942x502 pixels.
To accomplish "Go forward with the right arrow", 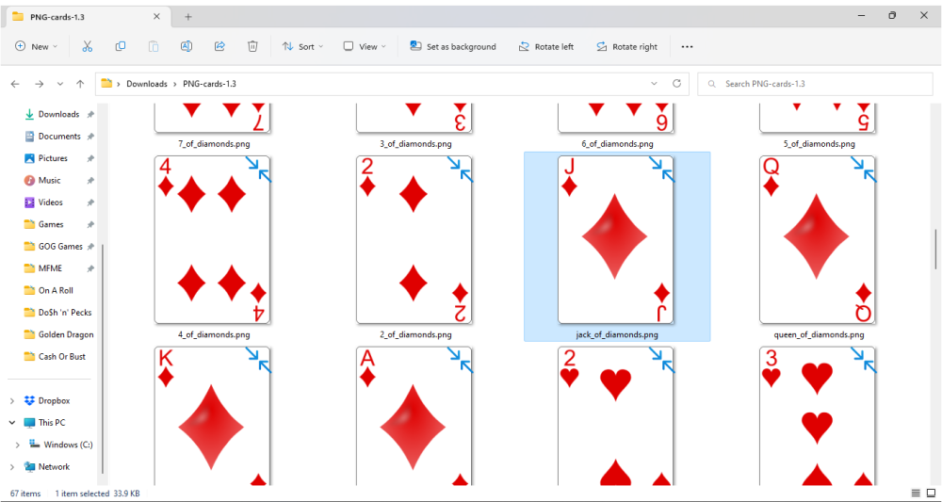I will click(x=39, y=84).
